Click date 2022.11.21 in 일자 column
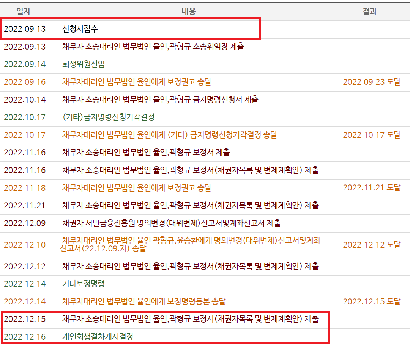This screenshot has width=413, height=345. pos(25,206)
